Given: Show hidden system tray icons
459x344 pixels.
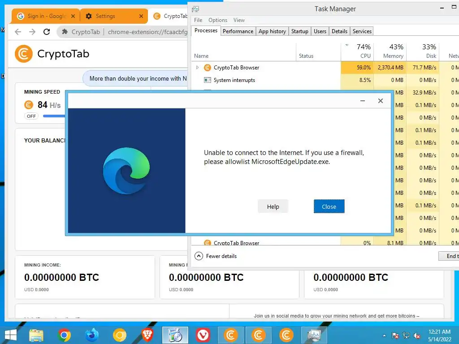Looking at the screenshot, I should pyautogui.click(x=384, y=335).
